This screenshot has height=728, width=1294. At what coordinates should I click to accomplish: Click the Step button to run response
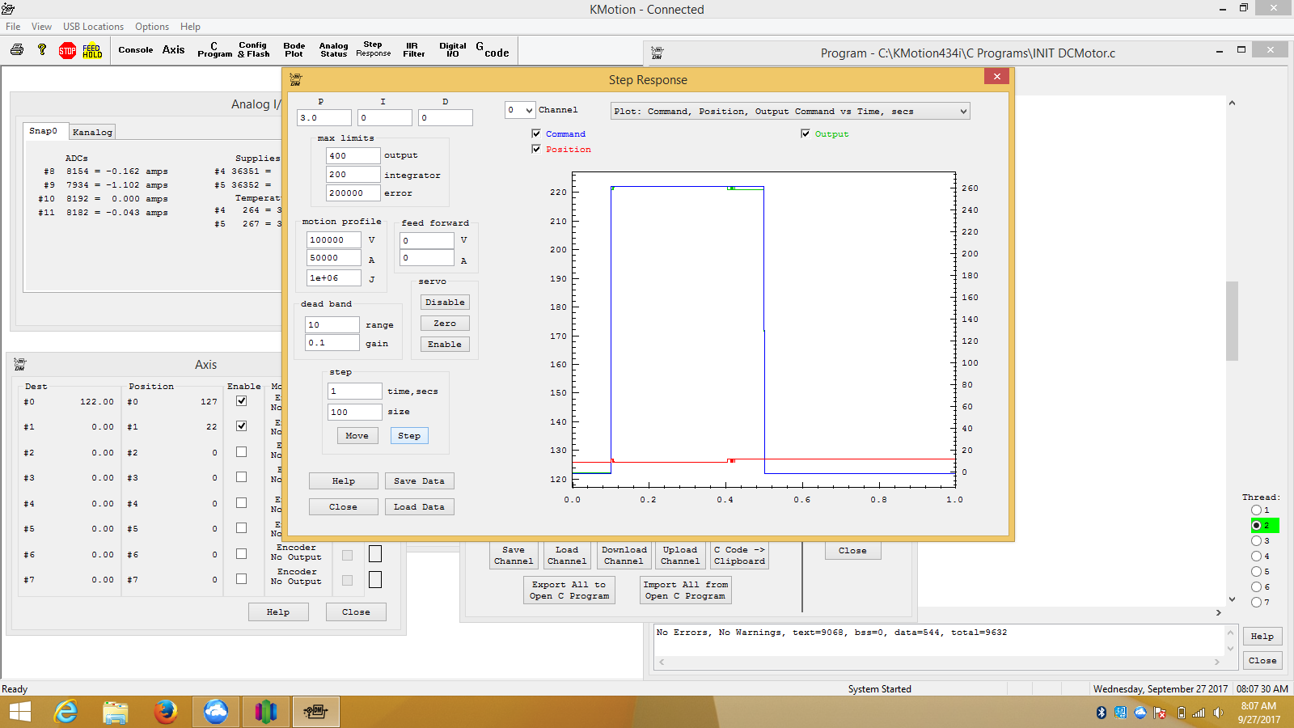(409, 436)
